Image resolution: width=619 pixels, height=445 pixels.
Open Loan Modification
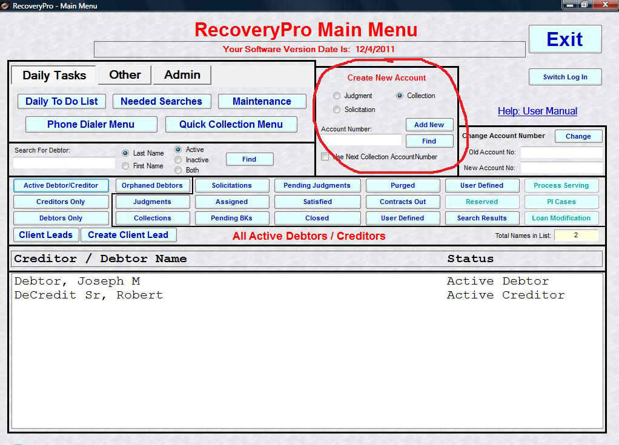[561, 218]
